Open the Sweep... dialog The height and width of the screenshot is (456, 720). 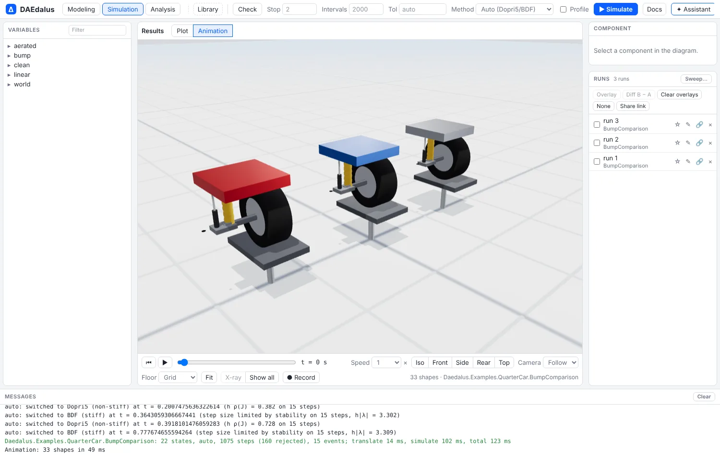(696, 79)
